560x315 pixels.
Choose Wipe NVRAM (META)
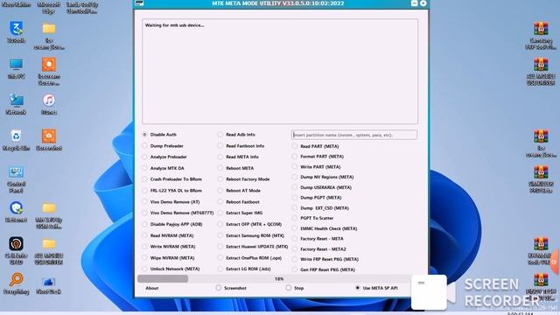(x=169, y=258)
